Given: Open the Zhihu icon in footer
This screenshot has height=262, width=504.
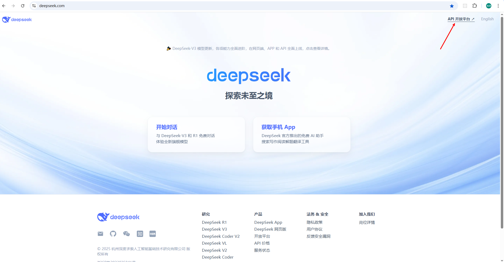Looking at the screenshot, I should [x=140, y=234].
